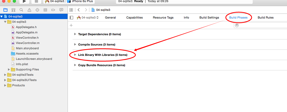Open the Breakpoint navigator icon
This screenshot has width=287, height=112.
(x=53, y=10)
